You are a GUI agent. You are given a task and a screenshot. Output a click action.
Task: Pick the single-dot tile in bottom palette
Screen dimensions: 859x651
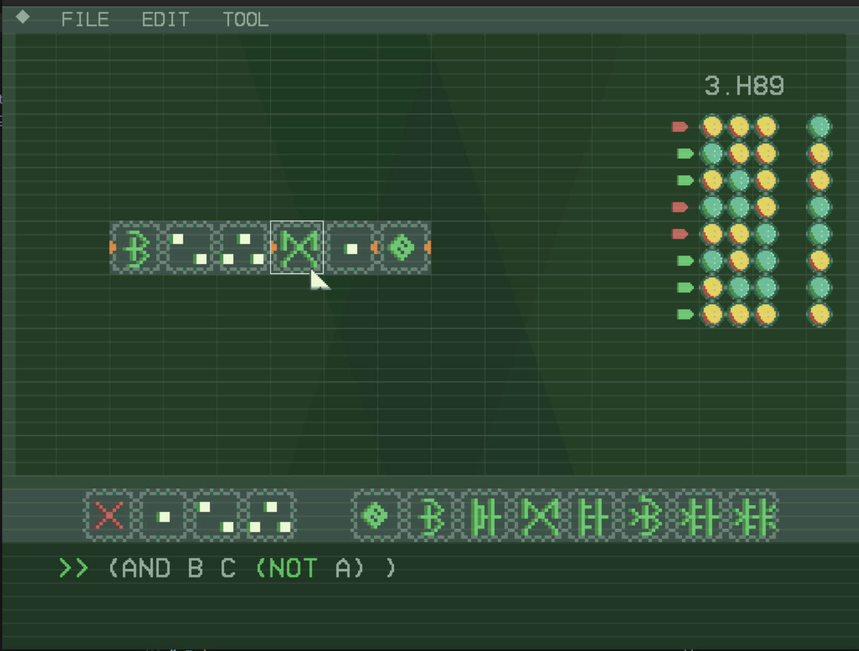163,515
